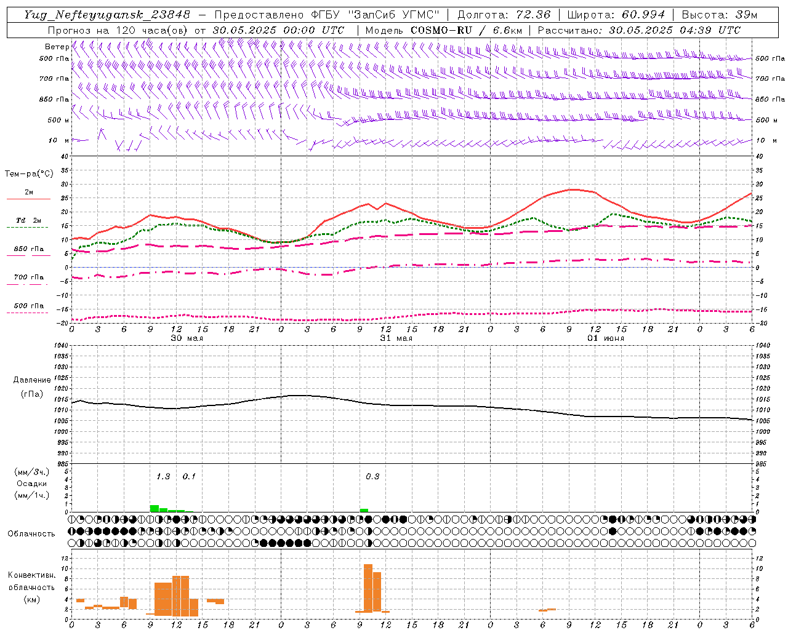
Task: Select the Осадки precipitation label
Action: (32, 484)
